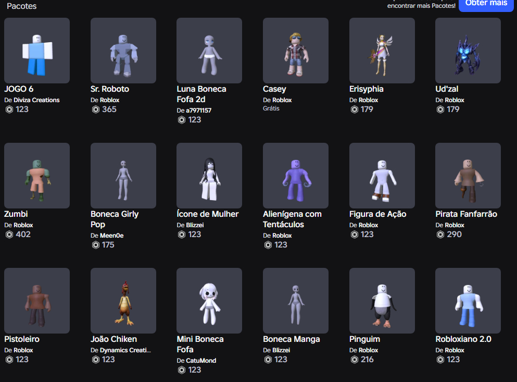Click the Robux icon beside Boneca Girly Pop's 175
Viewport: 517px width, 382px height.
96,245
